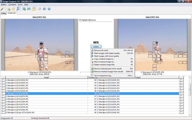Mark left checkbox for P1010081.JPG row
The image size is (192, 120).
(3, 85)
